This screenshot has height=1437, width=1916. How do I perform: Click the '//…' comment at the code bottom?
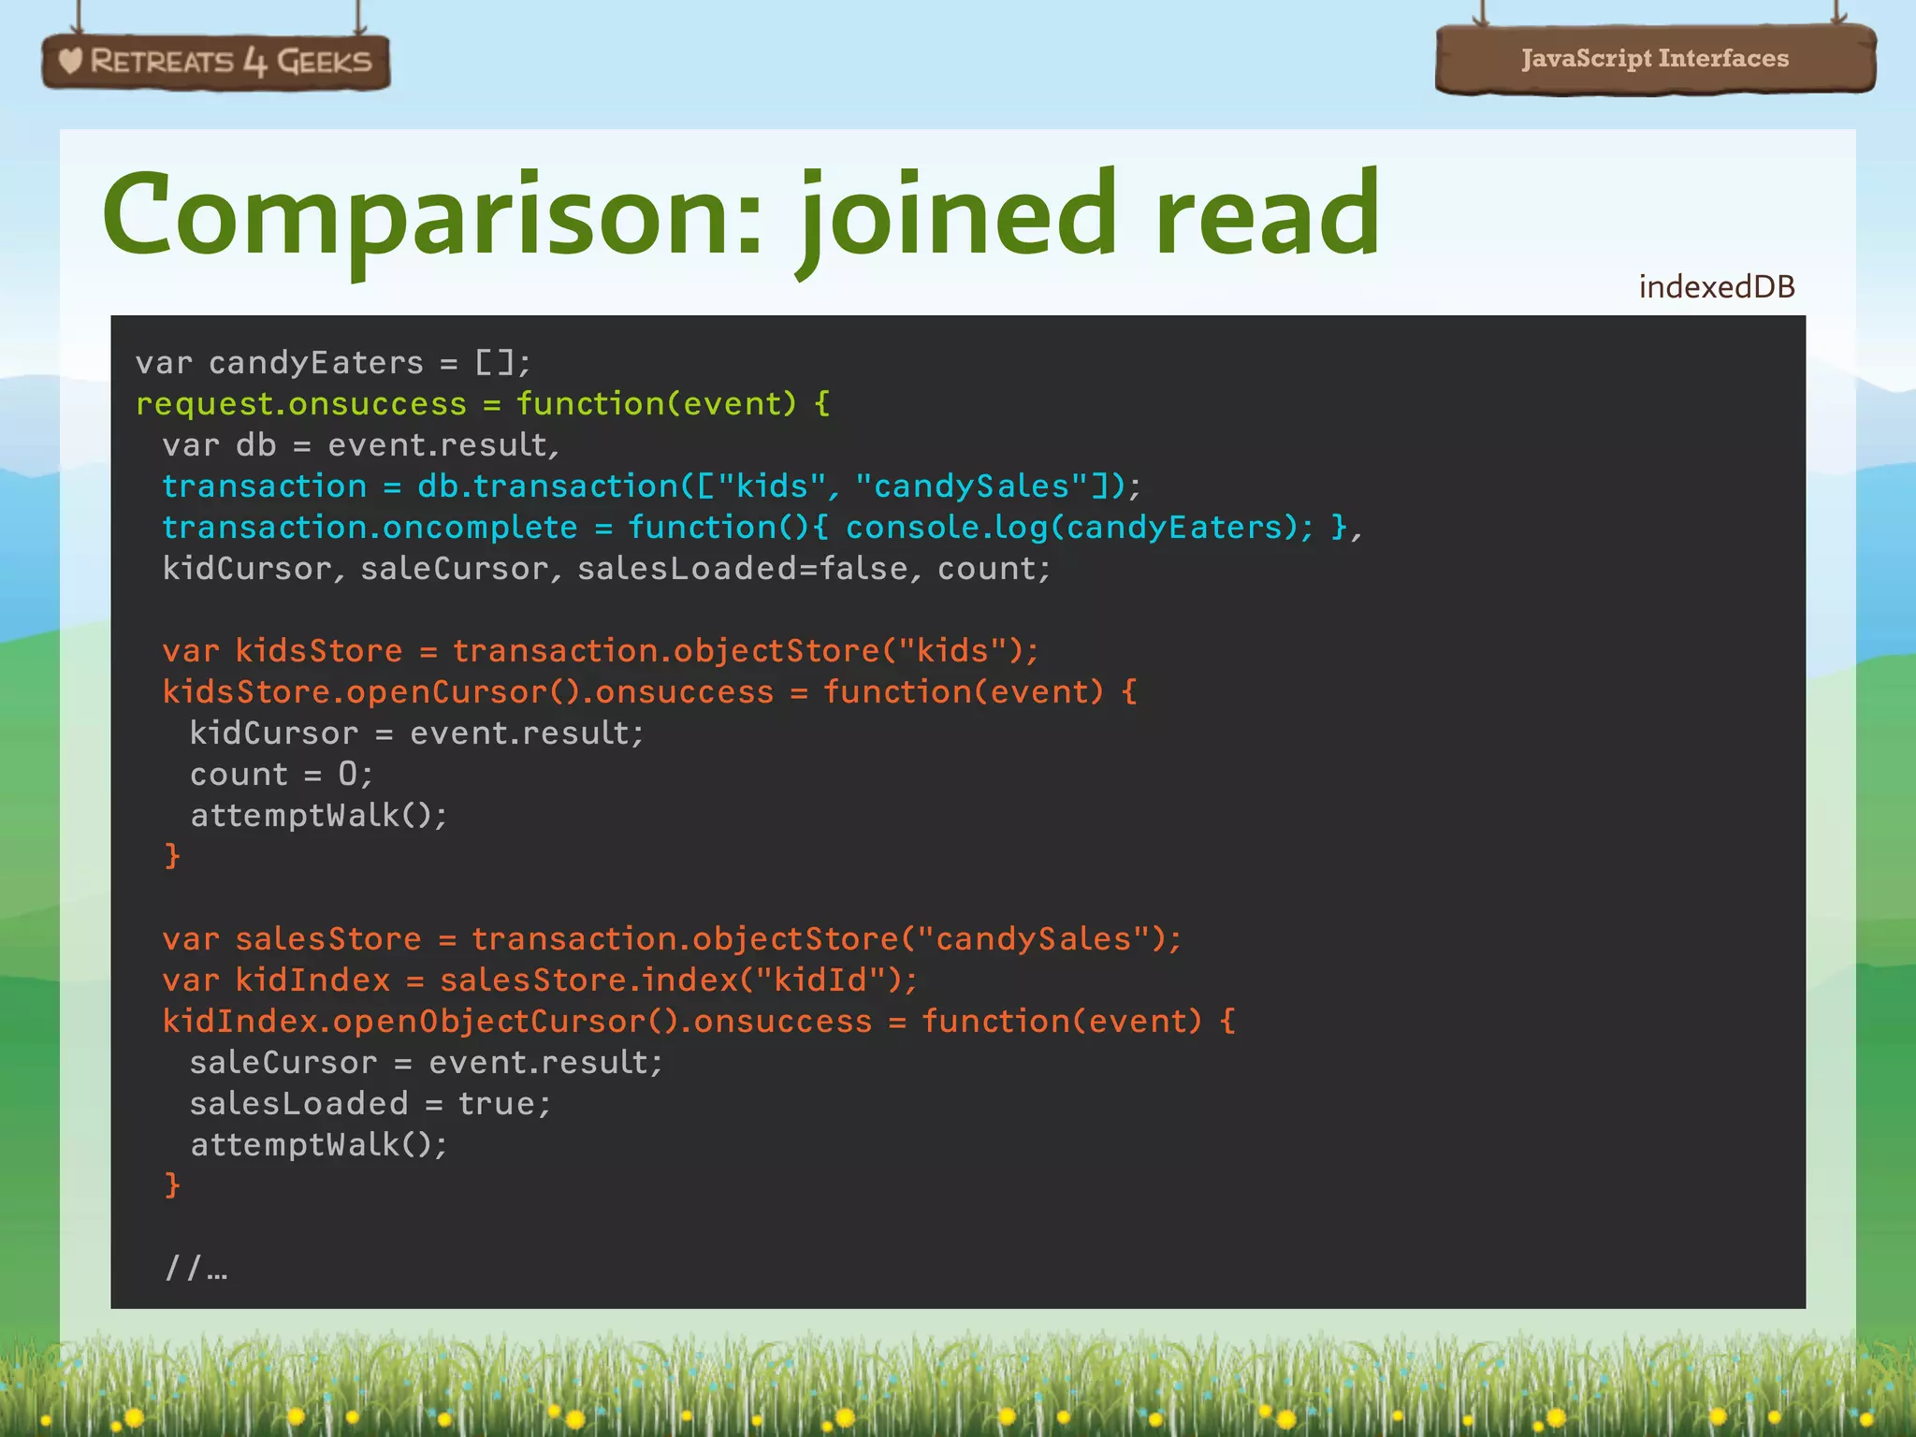pyautogui.click(x=196, y=1268)
